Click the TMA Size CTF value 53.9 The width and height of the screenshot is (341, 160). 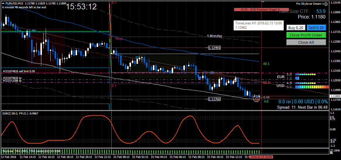[x=321, y=11]
